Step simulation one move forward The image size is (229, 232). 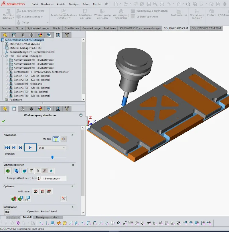click(20, 148)
